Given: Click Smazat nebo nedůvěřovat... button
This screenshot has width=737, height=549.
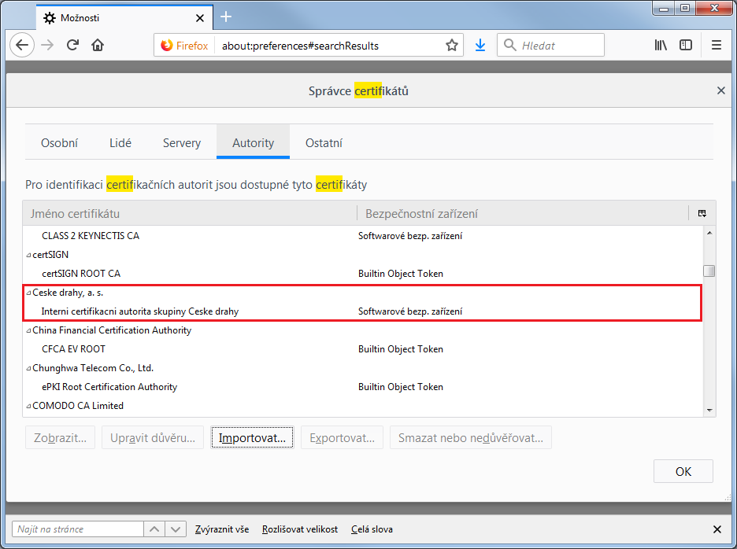Looking at the screenshot, I should click(471, 437).
